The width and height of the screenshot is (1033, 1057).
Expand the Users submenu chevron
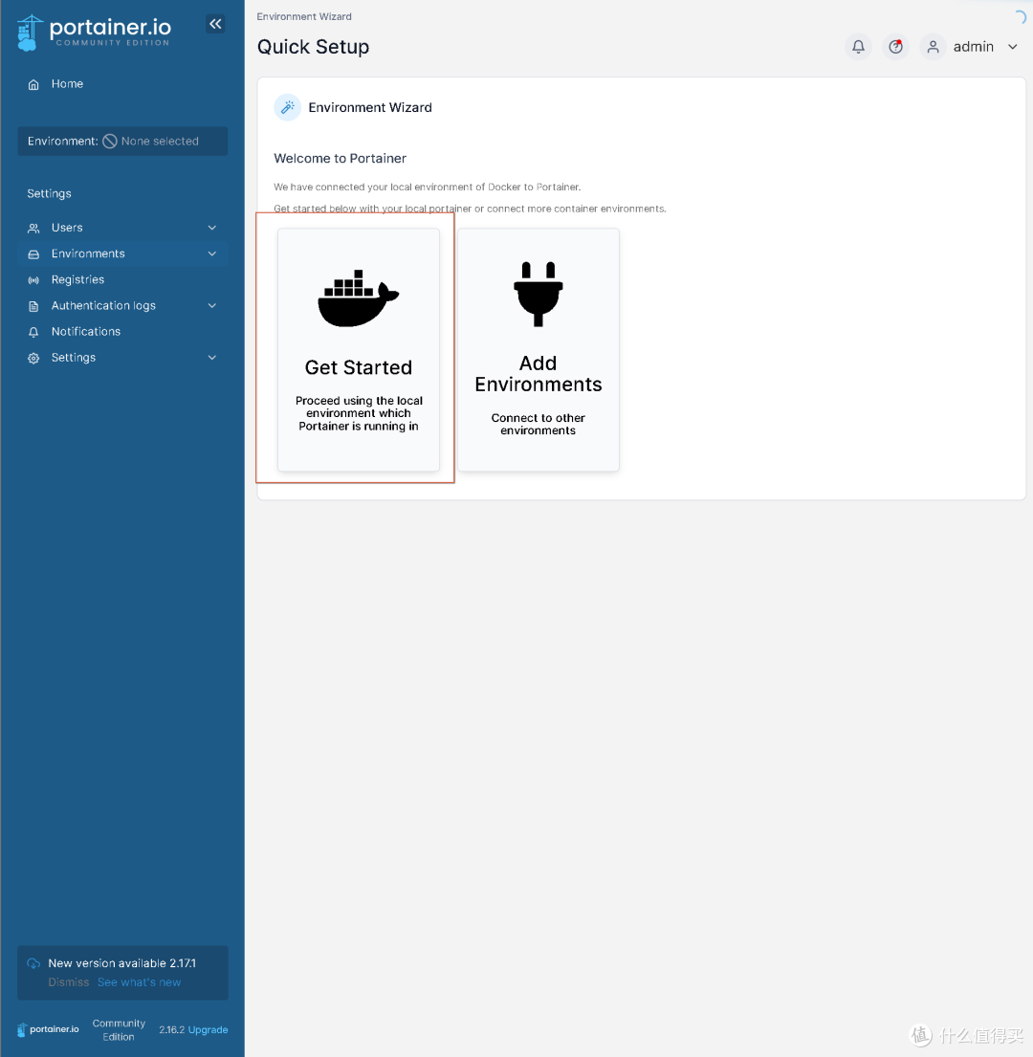[212, 228]
